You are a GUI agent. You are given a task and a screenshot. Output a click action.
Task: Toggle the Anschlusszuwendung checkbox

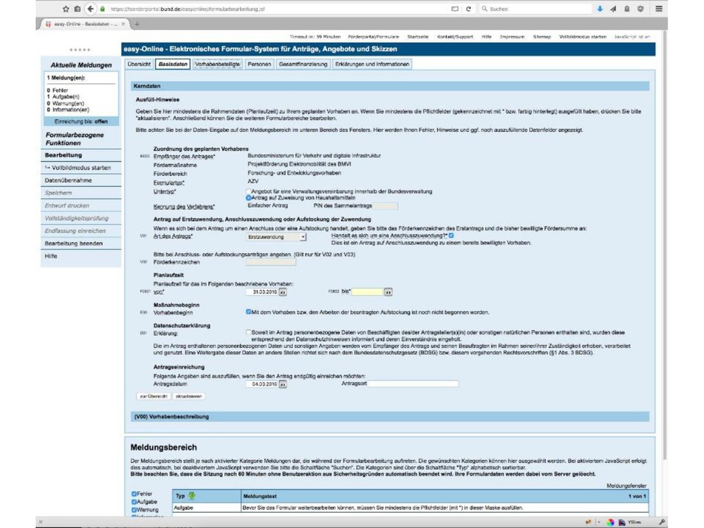point(451,235)
